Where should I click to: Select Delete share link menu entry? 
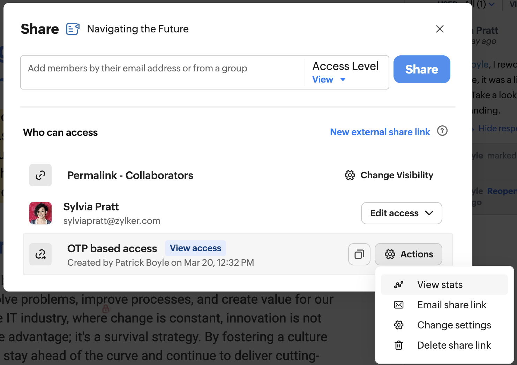point(454,345)
